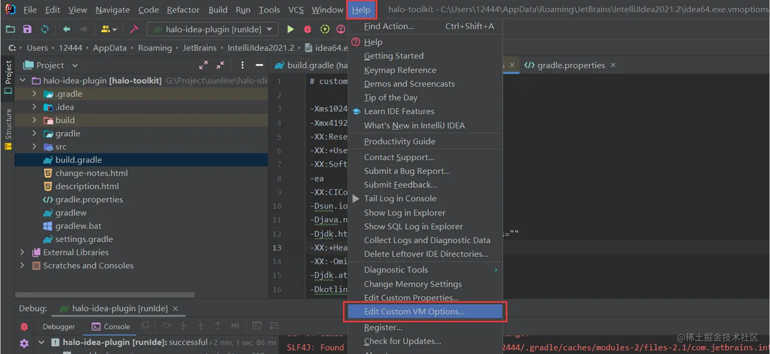The width and height of the screenshot is (770, 354).
Task: Click the Step Into debugger icon
Action: 183,326
